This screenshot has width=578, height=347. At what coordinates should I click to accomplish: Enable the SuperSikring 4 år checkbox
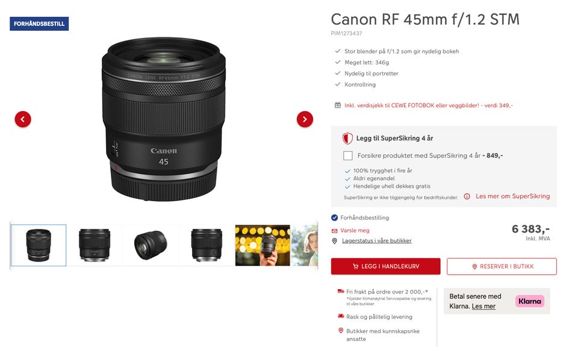click(347, 155)
